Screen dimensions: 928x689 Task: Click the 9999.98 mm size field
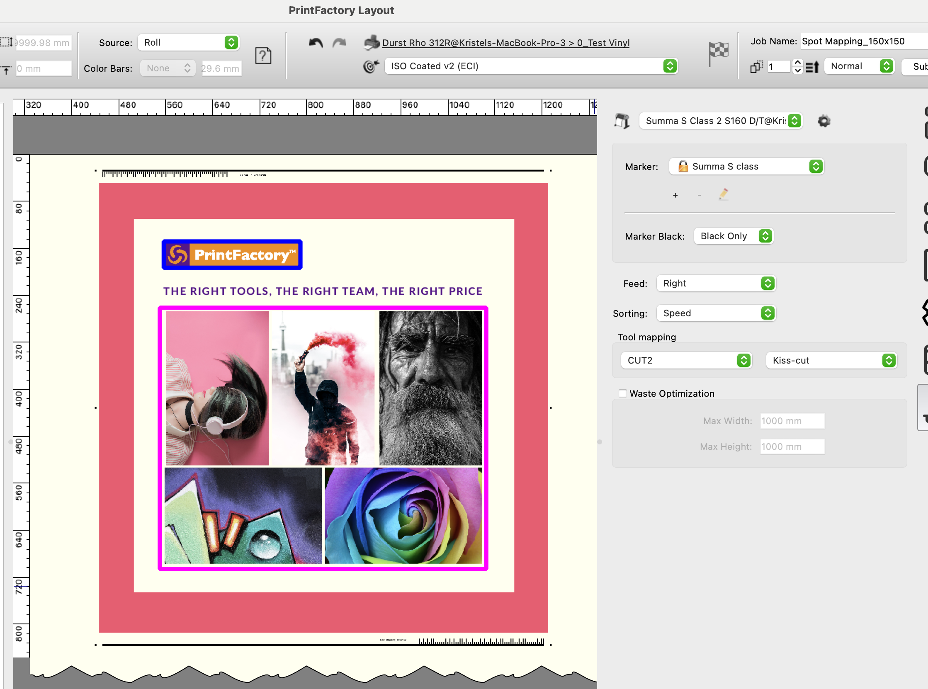click(44, 43)
